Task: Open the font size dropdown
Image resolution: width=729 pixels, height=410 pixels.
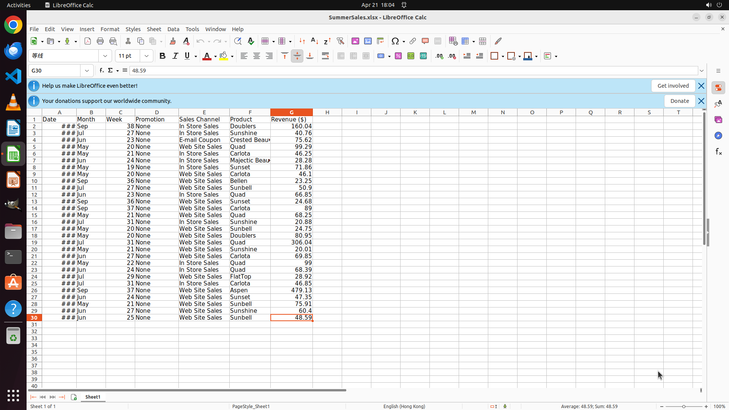Action: [146, 56]
